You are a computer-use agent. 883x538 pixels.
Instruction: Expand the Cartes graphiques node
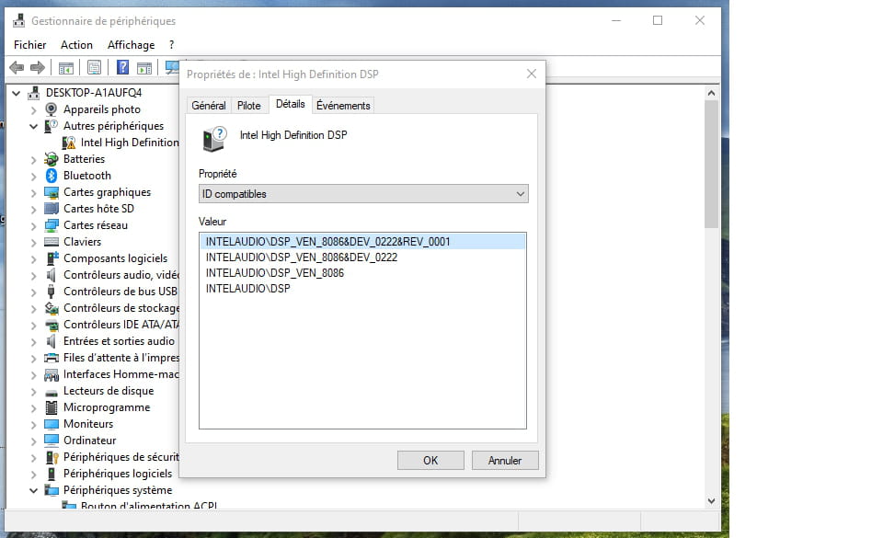(34, 192)
